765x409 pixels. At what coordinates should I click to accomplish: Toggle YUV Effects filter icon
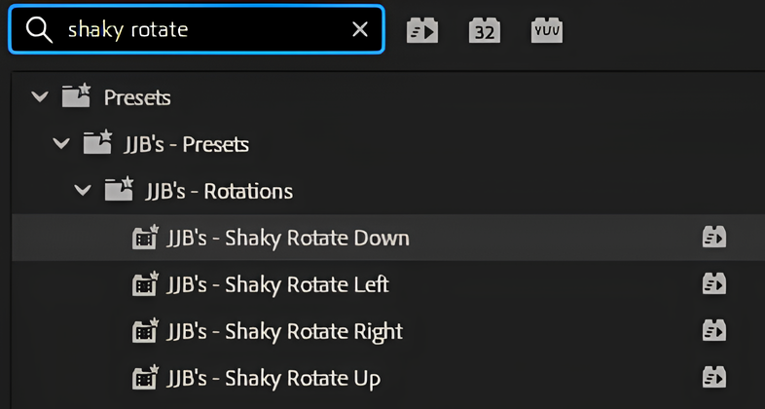[547, 30]
